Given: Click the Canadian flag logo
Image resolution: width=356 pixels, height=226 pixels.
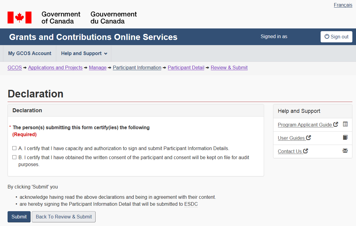Looking at the screenshot, I should click(x=19, y=18).
